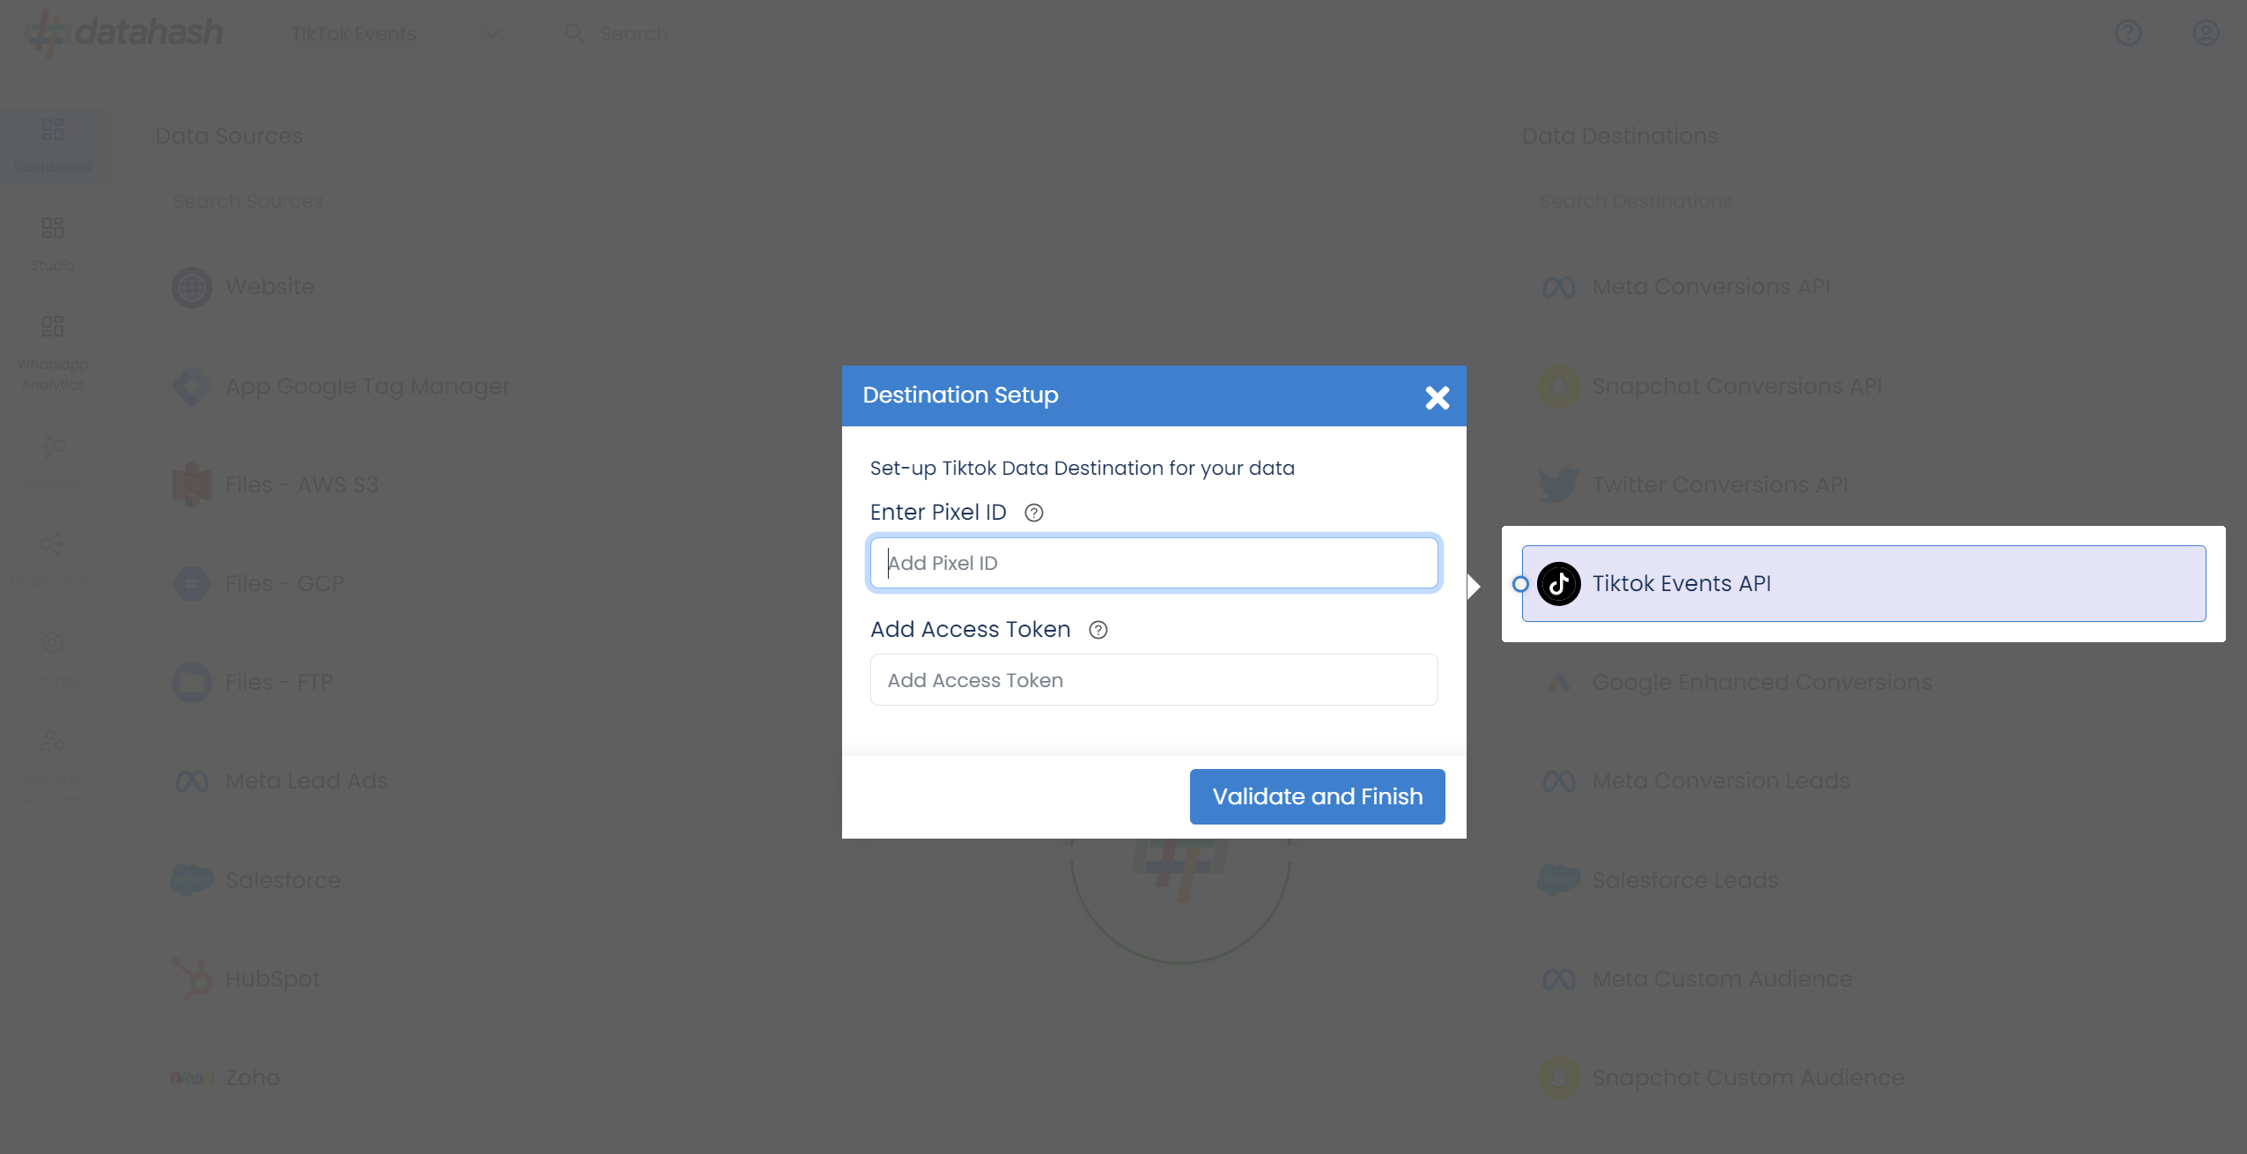Viewport: 2247px width, 1154px height.
Task: Click the Website globe source icon
Action: click(x=192, y=287)
